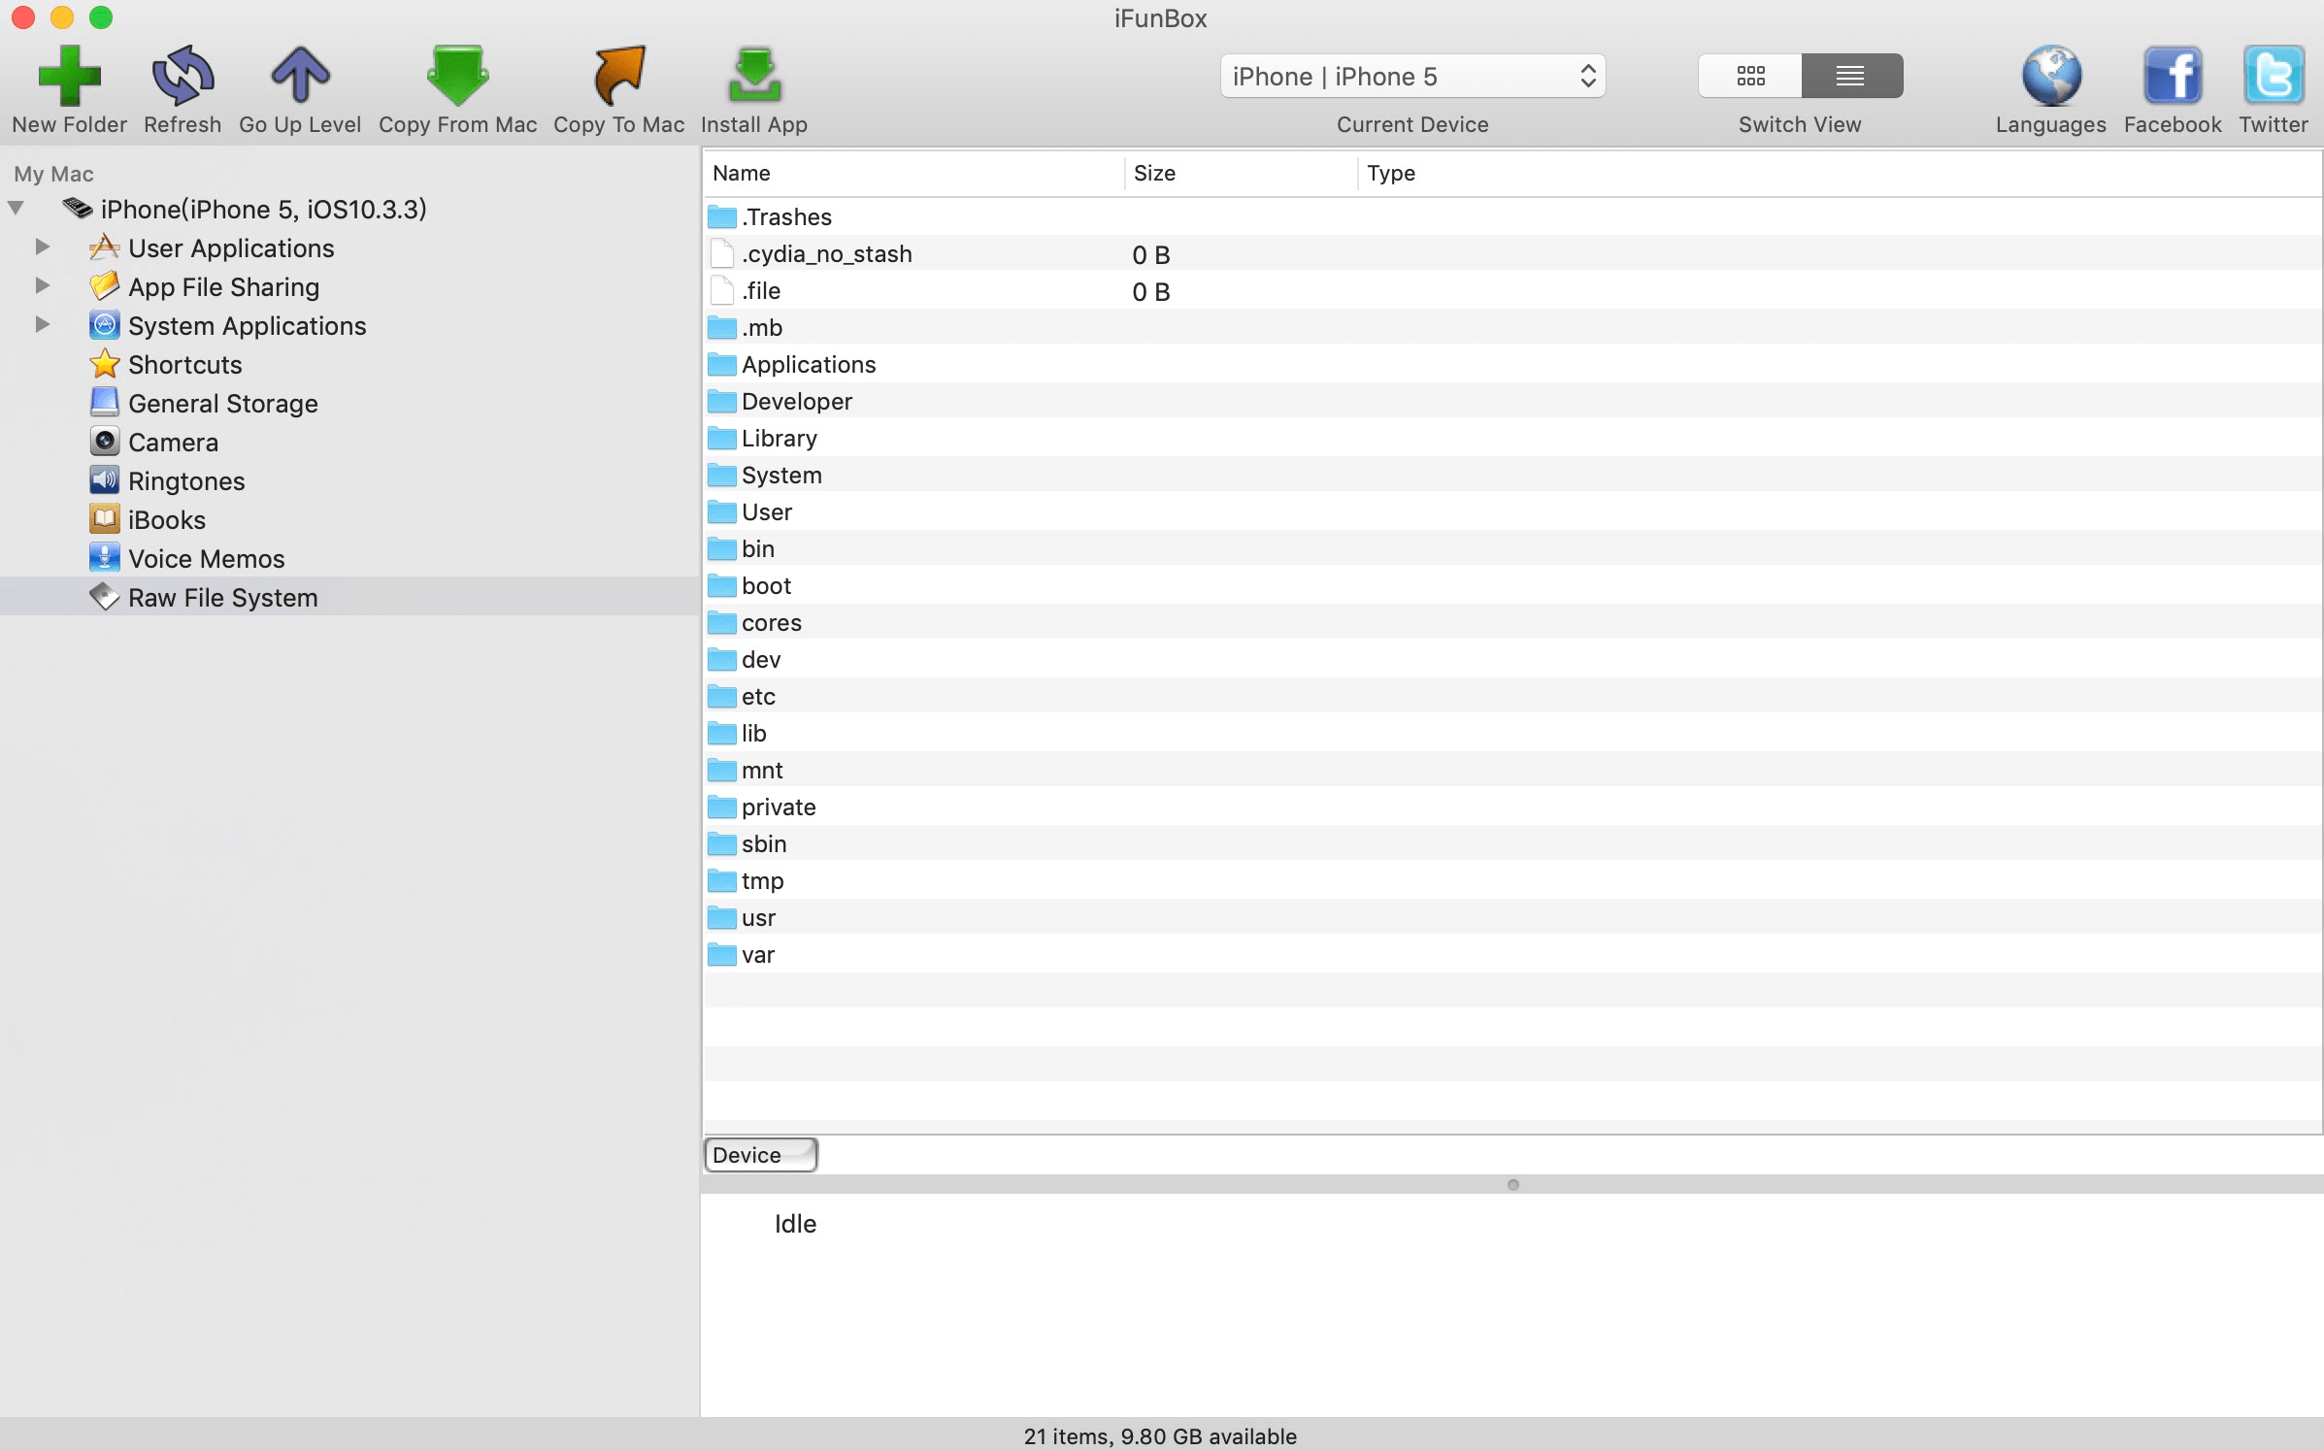Click the split pane divider handle dot
Image resolution: width=2324 pixels, height=1450 pixels.
1512,1184
